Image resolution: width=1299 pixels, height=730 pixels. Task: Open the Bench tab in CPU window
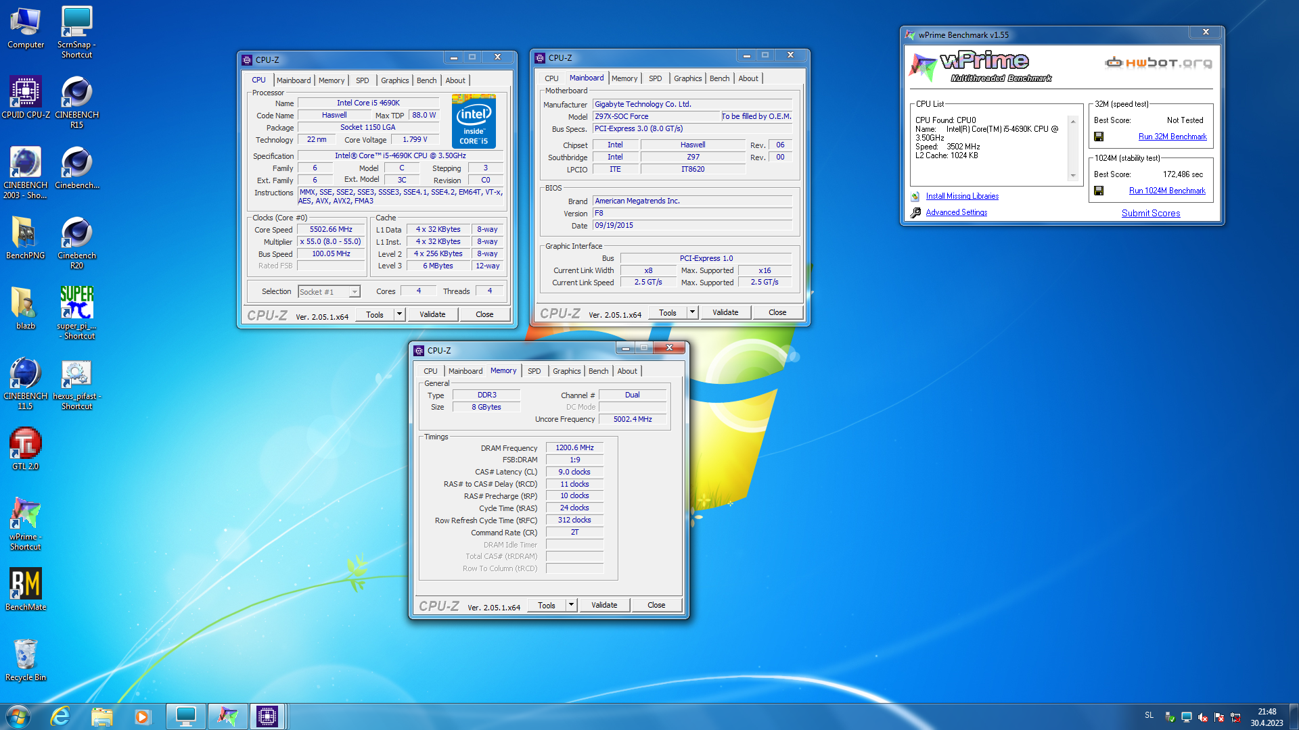[426, 80]
